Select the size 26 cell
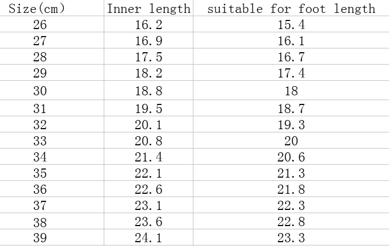The height and width of the screenshot is (246, 389). coord(39,25)
